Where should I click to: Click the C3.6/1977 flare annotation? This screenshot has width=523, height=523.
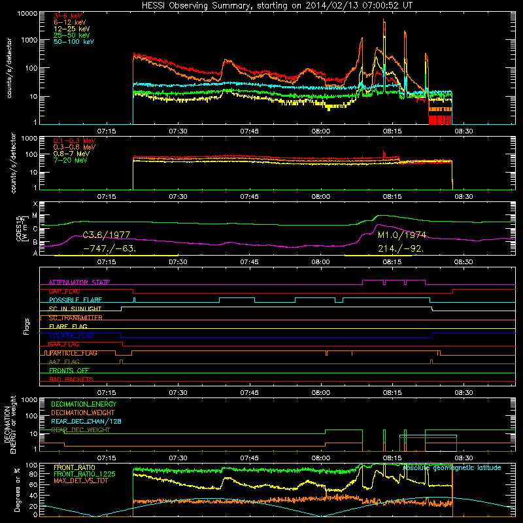[x=107, y=235]
